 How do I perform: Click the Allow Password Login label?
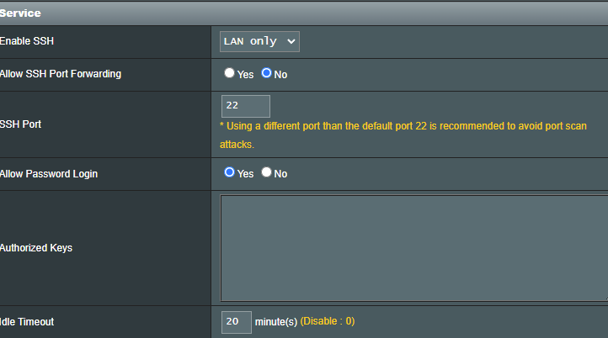click(49, 174)
